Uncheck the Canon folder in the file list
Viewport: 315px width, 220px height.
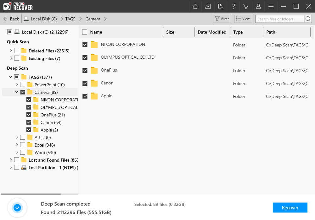(x=85, y=83)
